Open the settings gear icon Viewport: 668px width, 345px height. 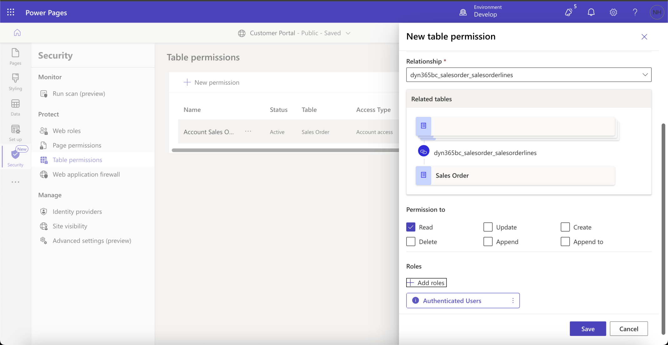(613, 12)
